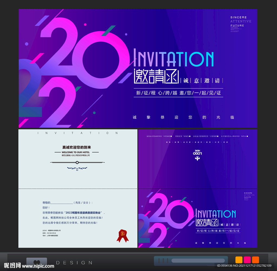Open the www.nipic.com link
This screenshot has width=277, height=271.
38,266
